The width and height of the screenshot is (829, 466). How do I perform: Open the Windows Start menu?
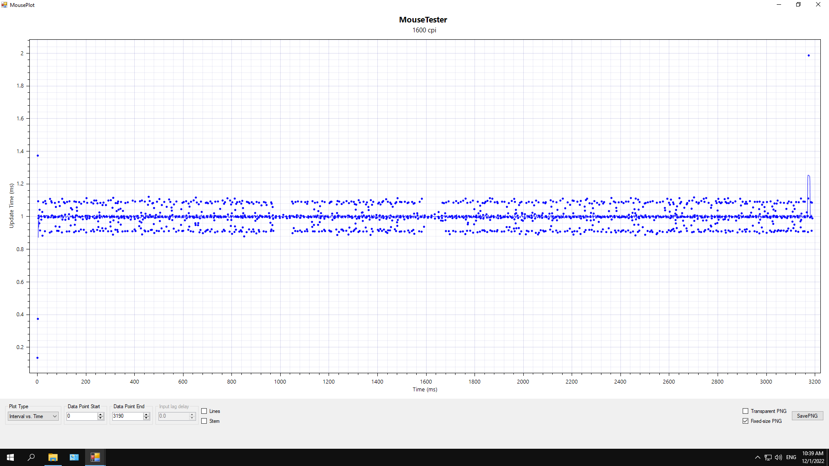(10, 457)
